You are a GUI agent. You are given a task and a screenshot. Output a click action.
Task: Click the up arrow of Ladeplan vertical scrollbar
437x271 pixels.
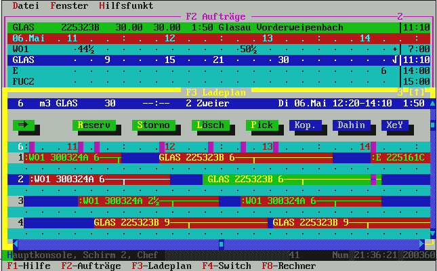click(432, 104)
